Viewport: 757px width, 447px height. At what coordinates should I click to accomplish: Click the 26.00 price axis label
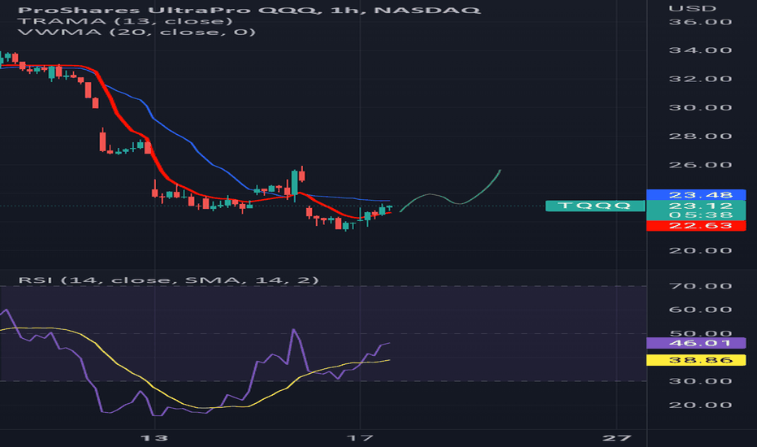click(x=700, y=165)
